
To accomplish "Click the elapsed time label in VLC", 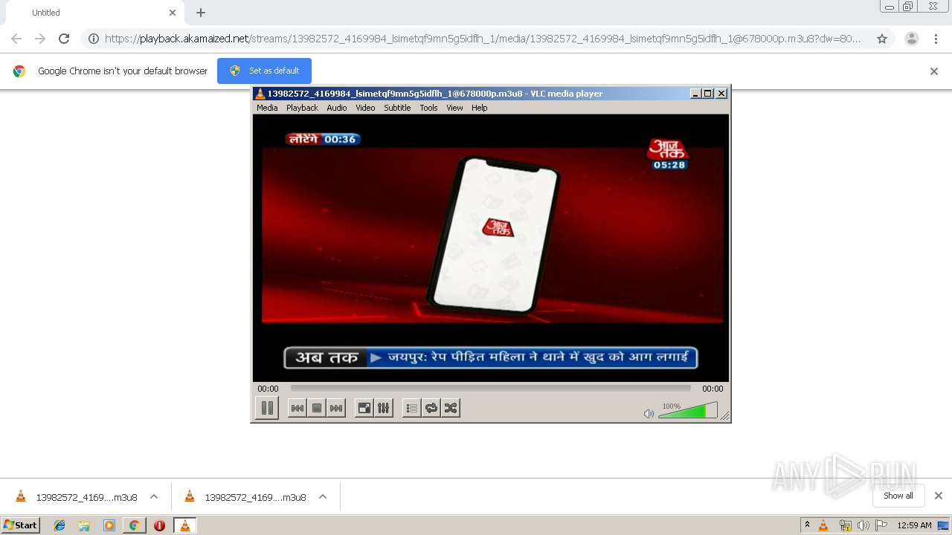I will click(x=268, y=389).
